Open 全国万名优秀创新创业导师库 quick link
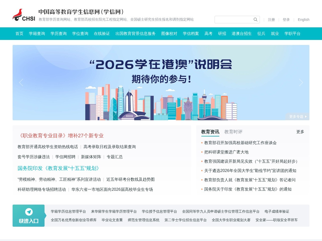This screenshot has width=322, height=241. 74,220
